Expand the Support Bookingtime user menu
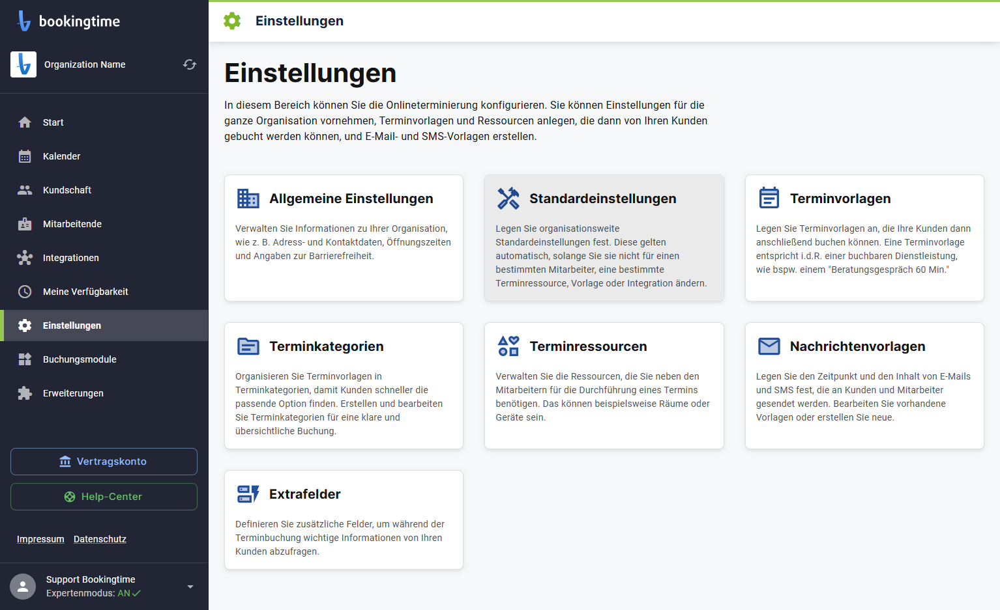The image size is (1000, 610). tap(190, 587)
